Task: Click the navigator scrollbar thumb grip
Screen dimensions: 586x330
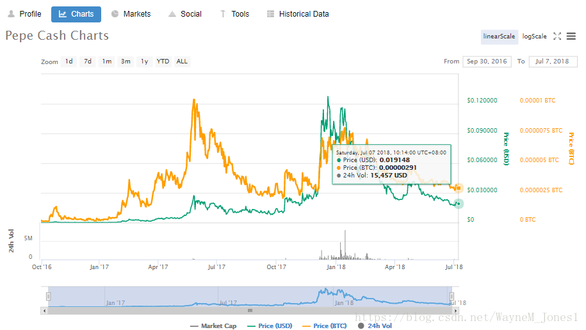Action: tap(250, 311)
